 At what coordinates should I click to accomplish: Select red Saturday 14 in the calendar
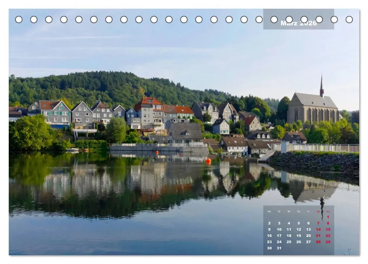[318, 230]
